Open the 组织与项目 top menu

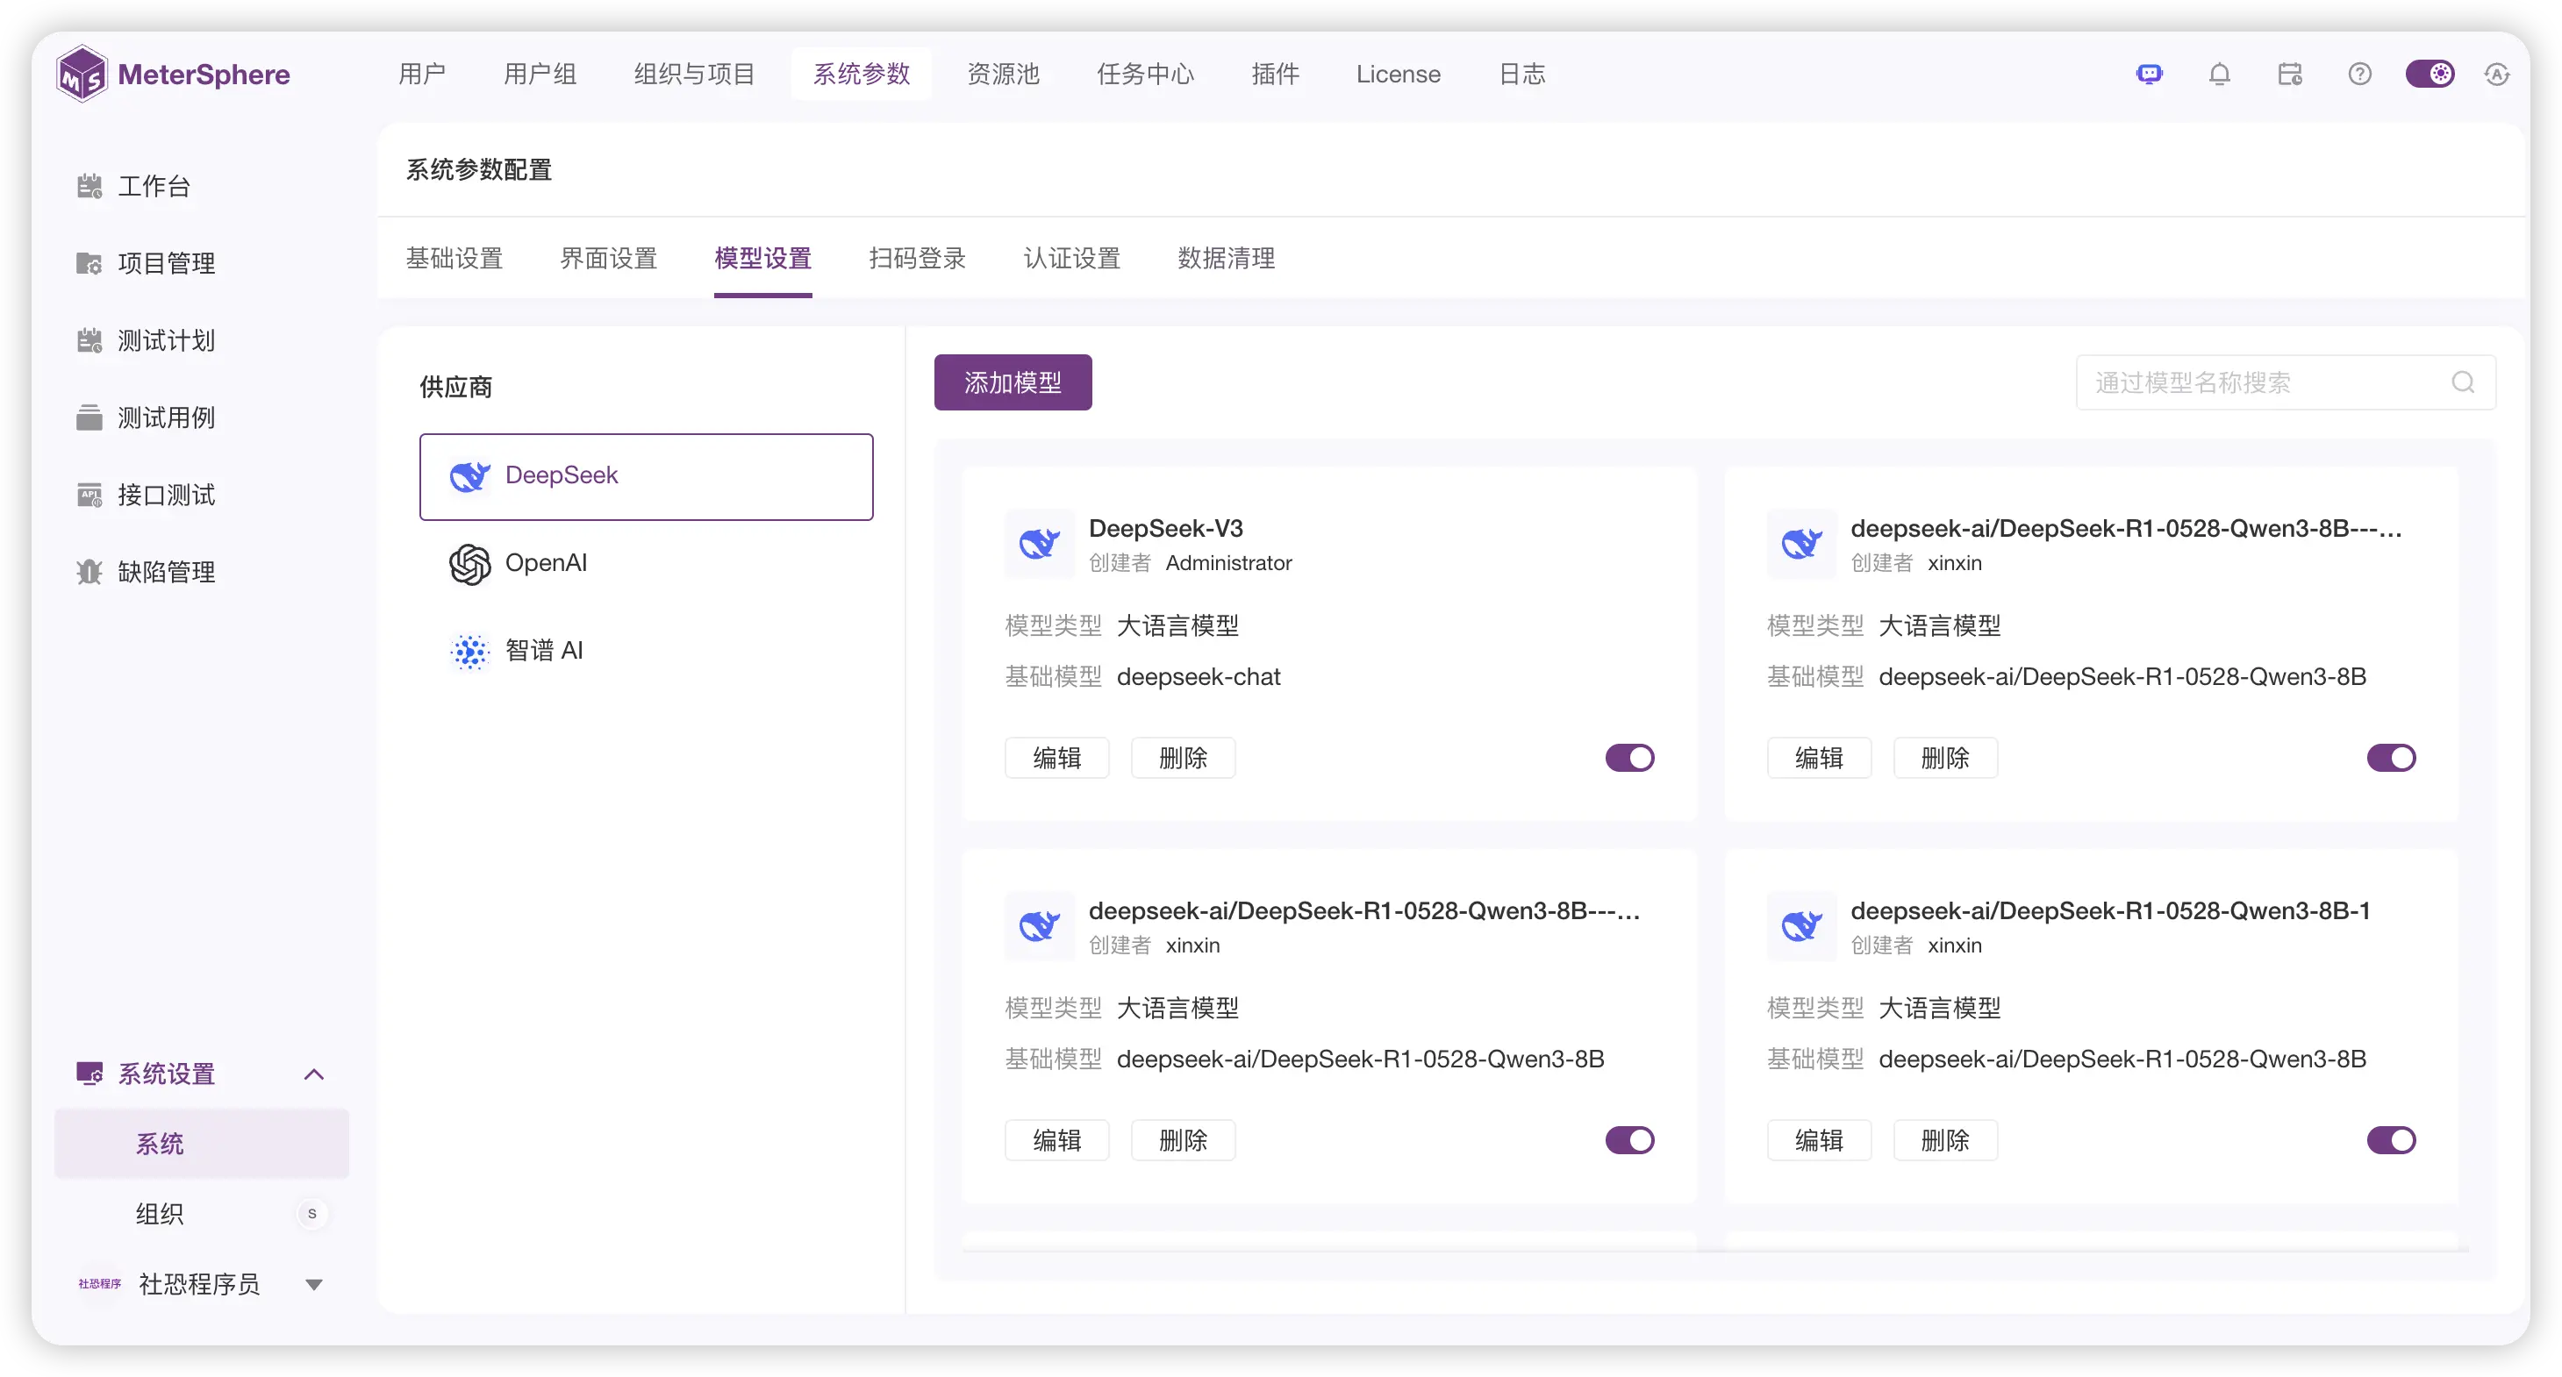(x=694, y=74)
